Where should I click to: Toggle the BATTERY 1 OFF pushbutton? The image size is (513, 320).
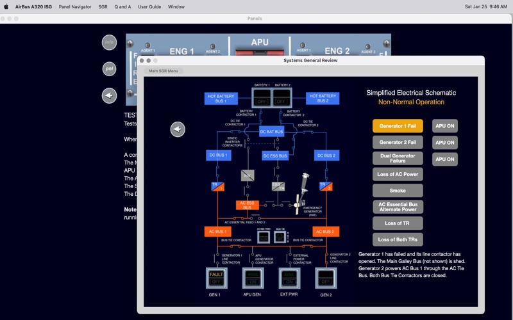pos(262,97)
